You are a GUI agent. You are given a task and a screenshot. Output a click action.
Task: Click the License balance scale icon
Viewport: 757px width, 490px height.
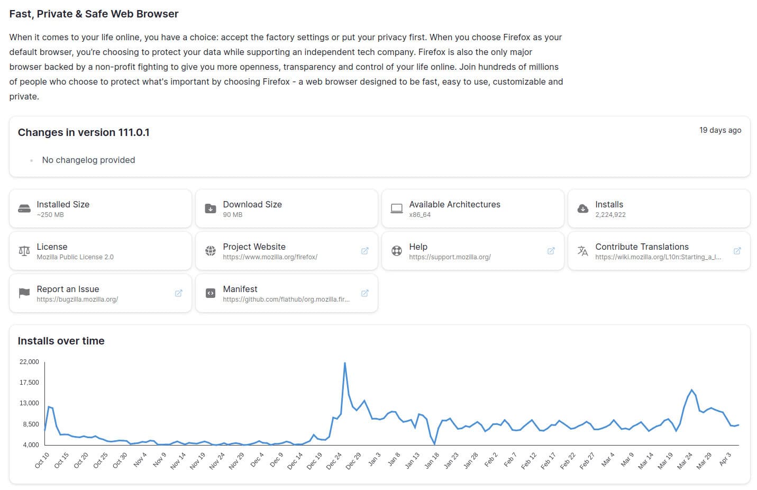point(24,251)
